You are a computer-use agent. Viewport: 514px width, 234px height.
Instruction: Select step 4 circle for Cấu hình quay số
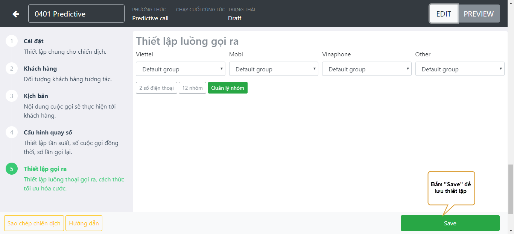tap(12, 133)
